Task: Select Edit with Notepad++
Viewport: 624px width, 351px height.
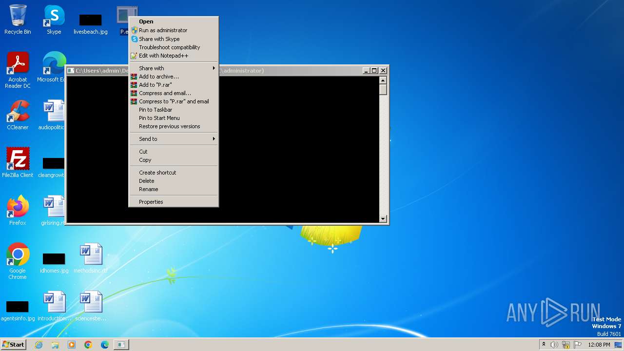Action: (174, 56)
